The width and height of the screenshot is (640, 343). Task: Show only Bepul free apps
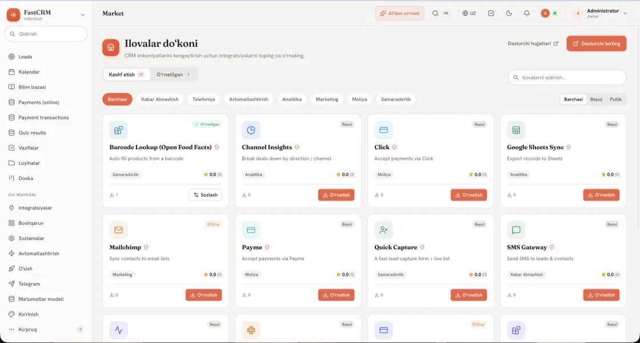tap(597, 99)
